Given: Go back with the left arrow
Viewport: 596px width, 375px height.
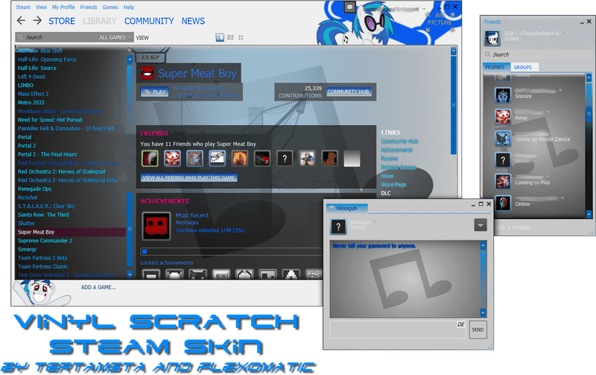Looking at the screenshot, I should coord(22,21).
